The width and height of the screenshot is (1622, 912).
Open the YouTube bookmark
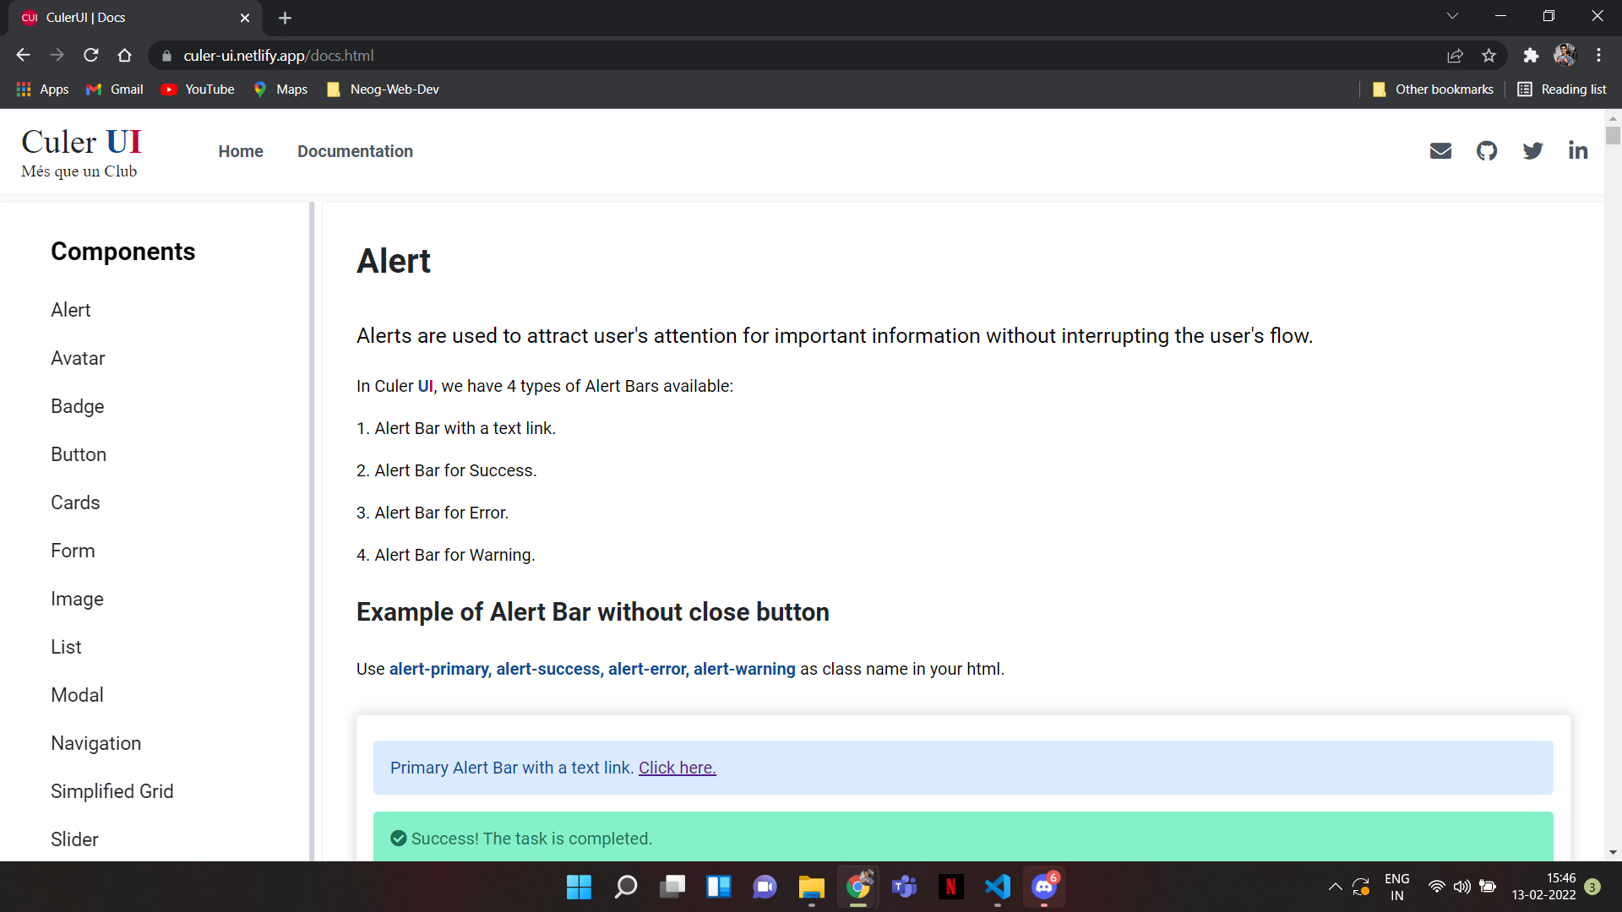click(197, 89)
